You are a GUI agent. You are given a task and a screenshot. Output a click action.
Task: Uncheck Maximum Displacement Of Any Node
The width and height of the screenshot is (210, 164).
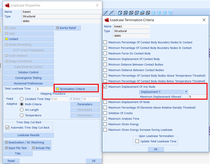point(105,87)
